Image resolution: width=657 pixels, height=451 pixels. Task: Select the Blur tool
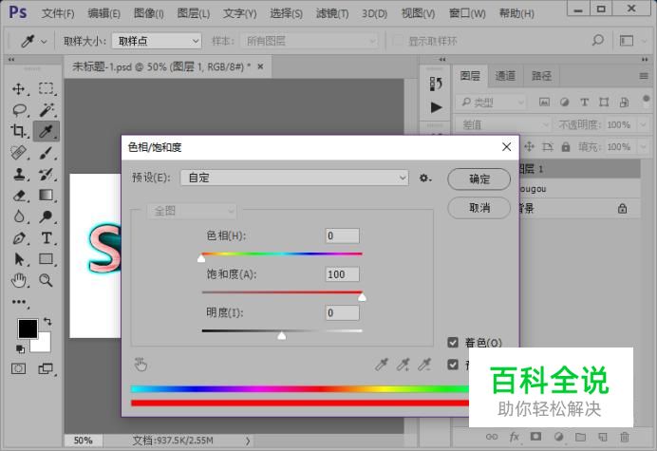[x=19, y=216]
